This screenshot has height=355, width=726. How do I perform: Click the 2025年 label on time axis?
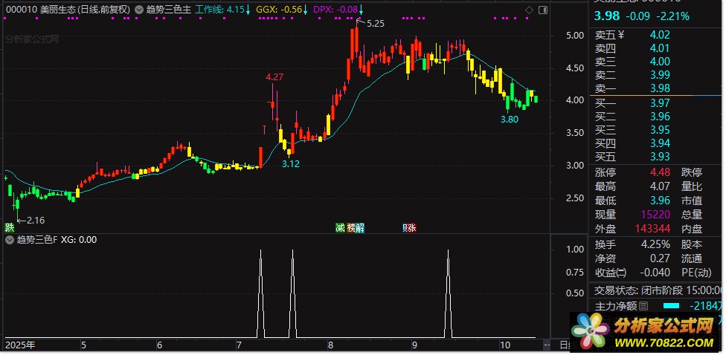pyautogui.click(x=20, y=345)
